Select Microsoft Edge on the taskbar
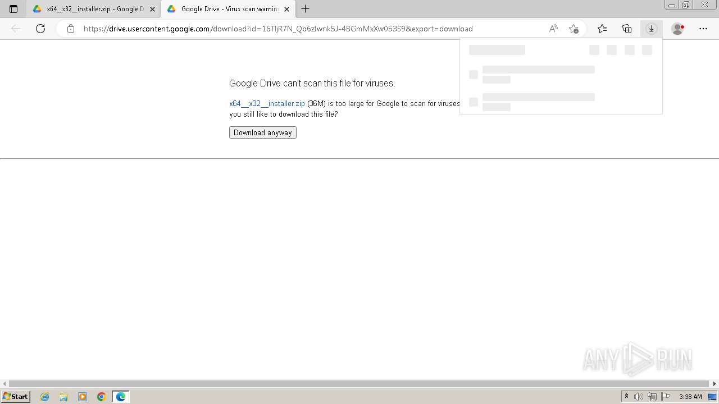 click(x=121, y=397)
